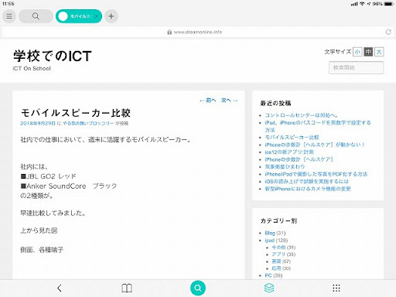Image resolution: width=396 pixels, height=297 pixels.
Task: Open the hamburger menu button
Action: [9, 16]
